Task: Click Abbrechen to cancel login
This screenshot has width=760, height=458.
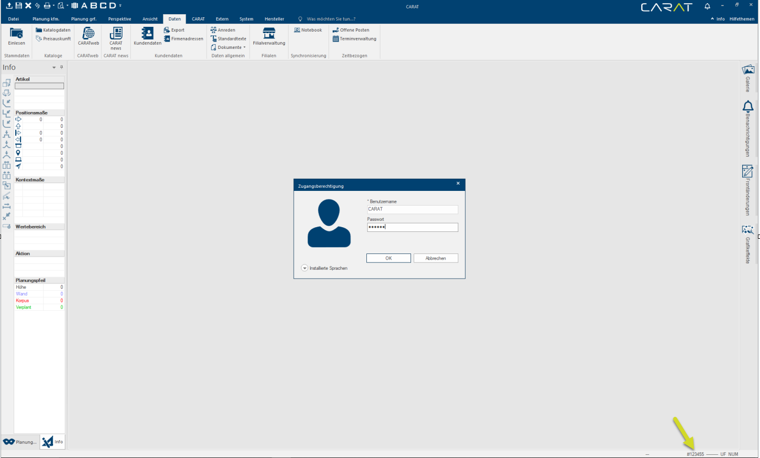Action: pos(436,258)
